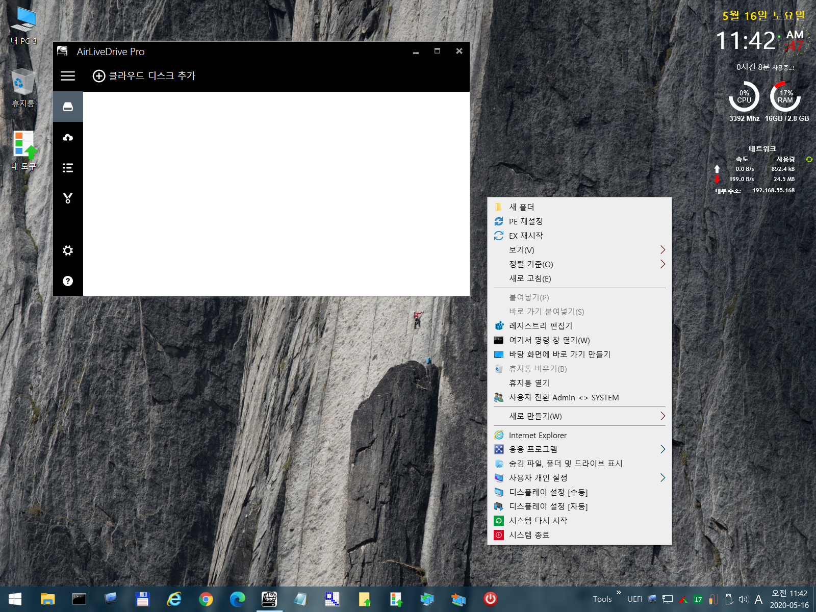The height and width of the screenshot is (612, 816).
Task: Open 내 도구 desktop icon
Action: (23, 150)
